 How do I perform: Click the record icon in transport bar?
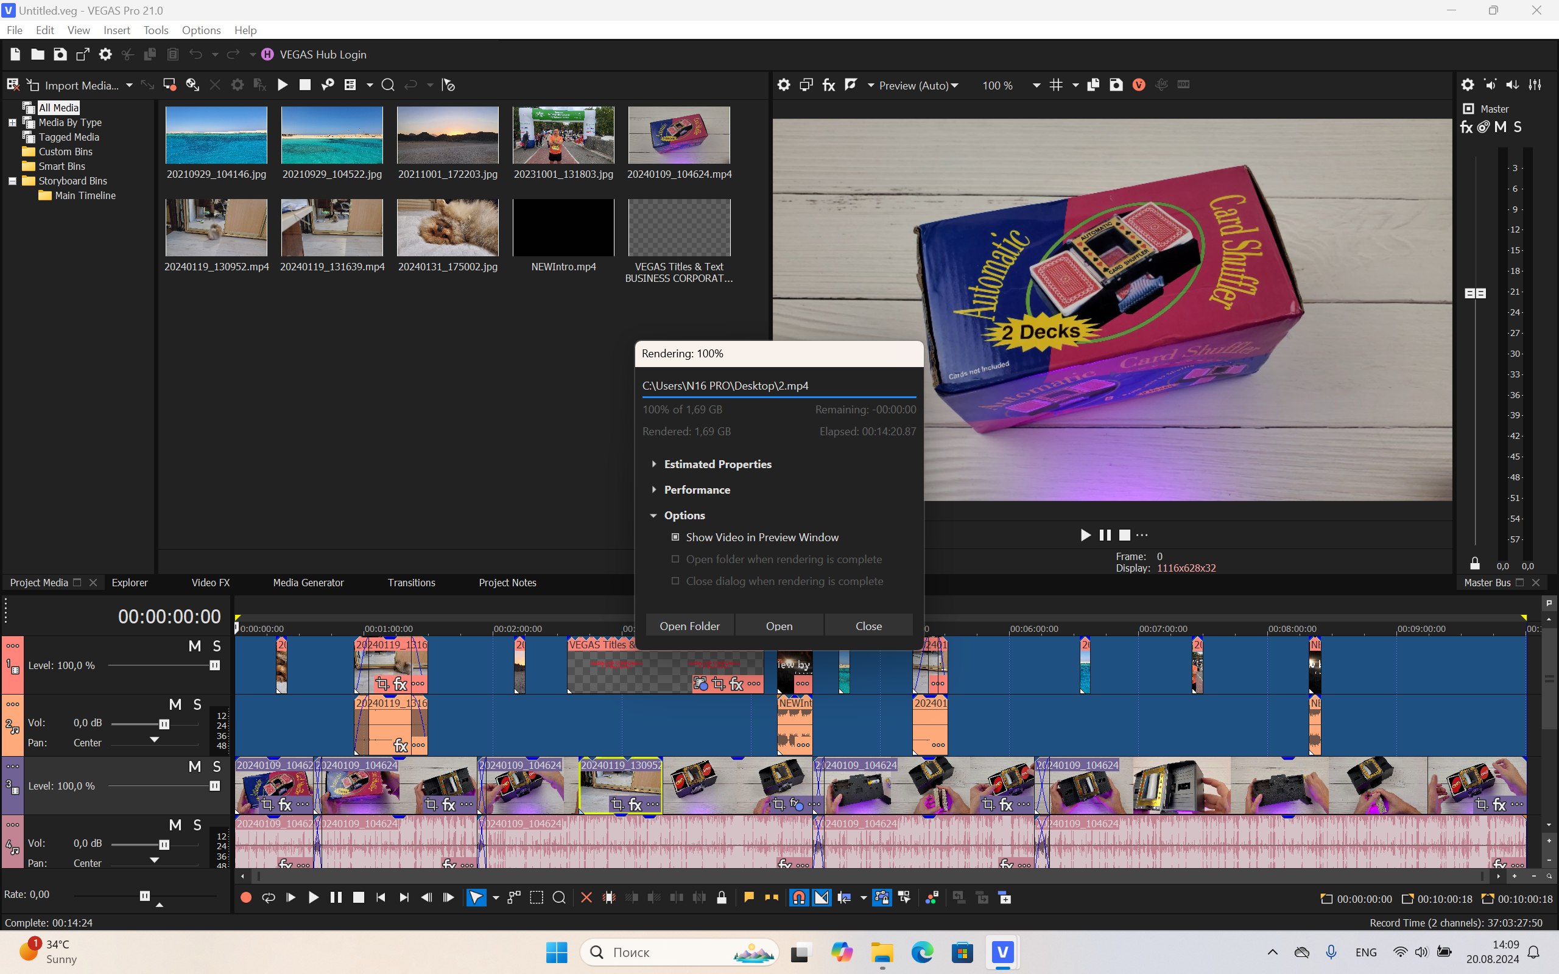[x=246, y=898]
